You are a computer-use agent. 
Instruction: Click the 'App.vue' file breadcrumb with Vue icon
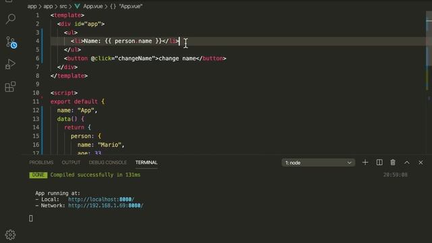88,6
